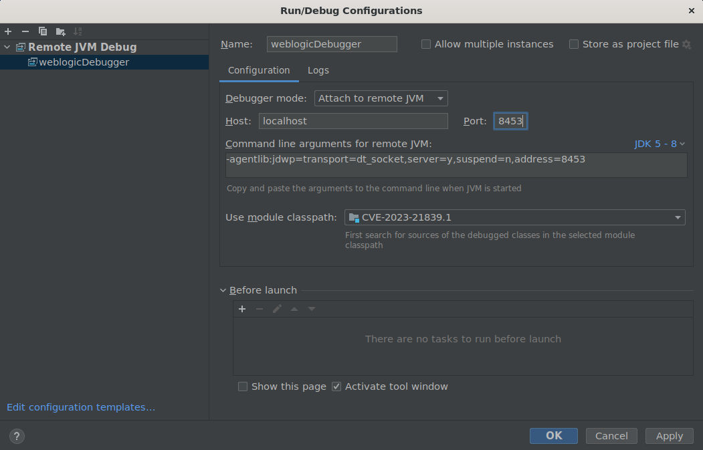
Task: Open Edit configuration templates link
Action: [81, 407]
